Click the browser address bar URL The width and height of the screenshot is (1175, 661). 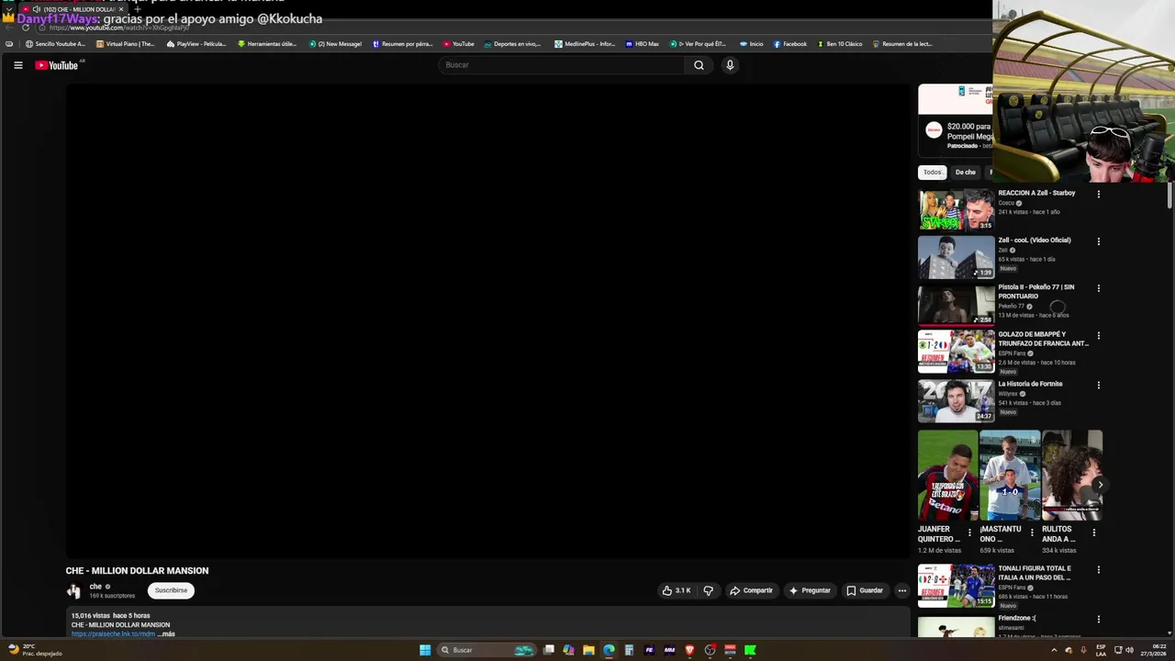118,28
